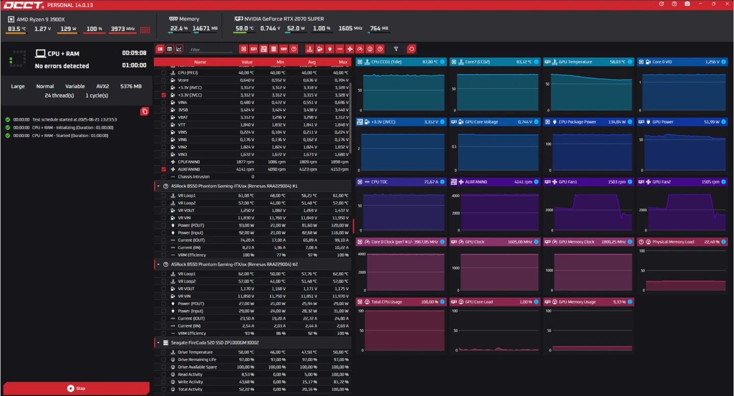Image resolution: width=734 pixels, height=396 pixels.
Task: Click the blue dot on GPU Temperature graph
Action: 630,62
